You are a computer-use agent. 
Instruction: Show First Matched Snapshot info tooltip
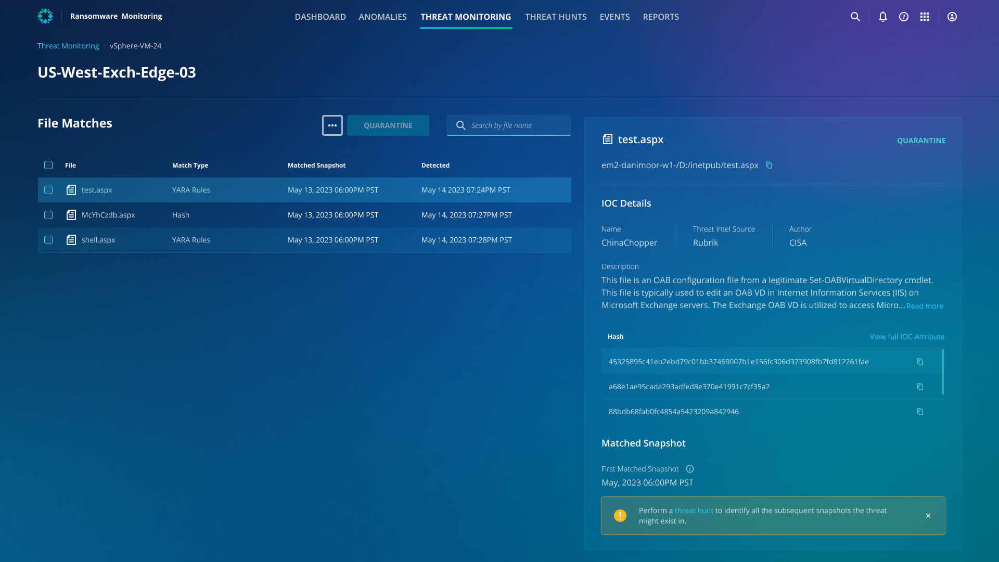tap(690, 469)
